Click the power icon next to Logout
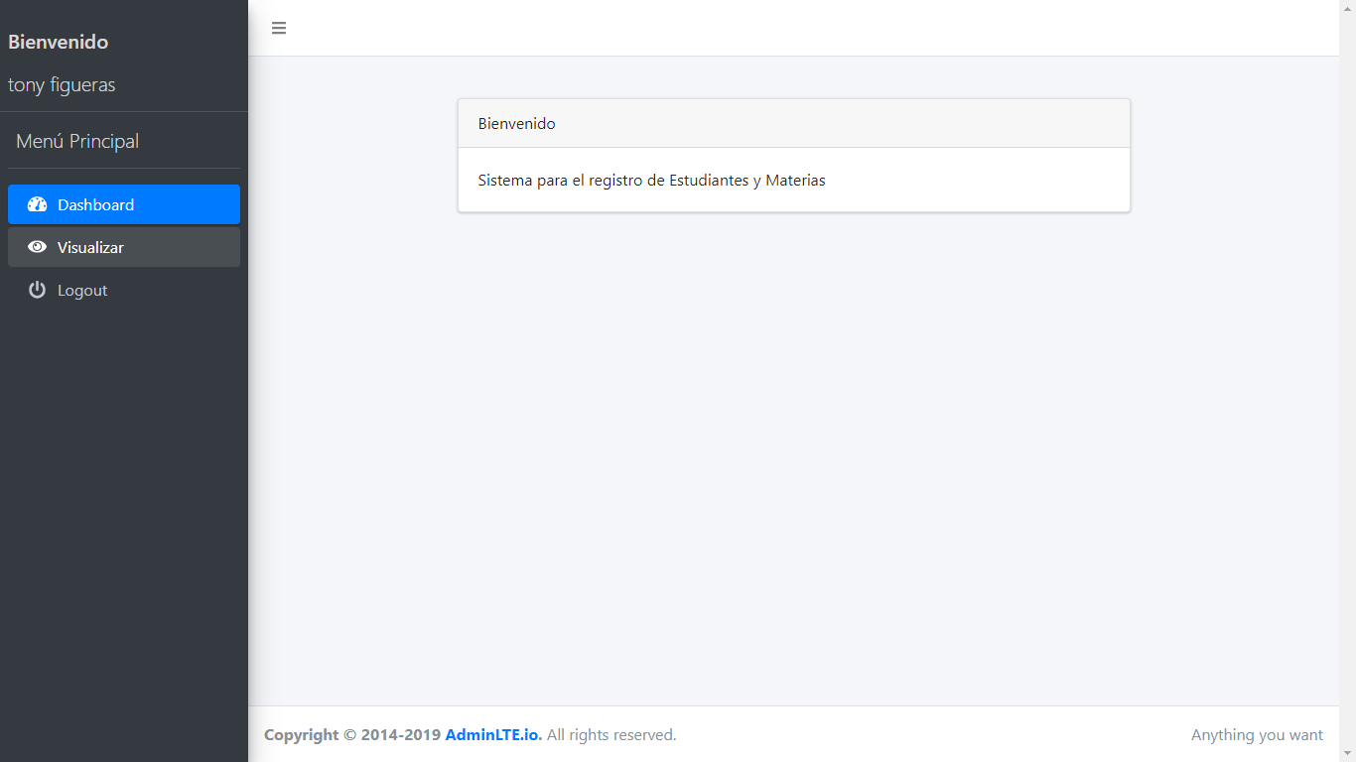This screenshot has height=762, width=1356. coord(37,290)
